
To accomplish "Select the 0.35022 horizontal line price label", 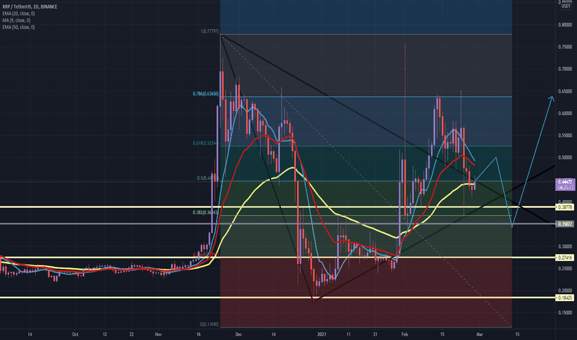I will [x=565, y=224].
